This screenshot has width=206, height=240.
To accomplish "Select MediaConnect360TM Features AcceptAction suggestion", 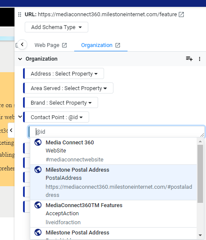I will (113, 214).
